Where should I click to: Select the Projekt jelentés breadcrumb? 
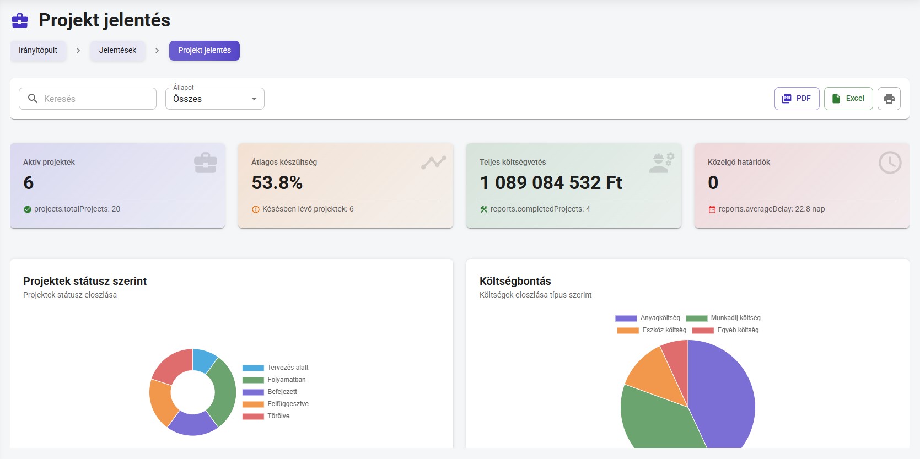pyautogui.click(x=204, y=50)
